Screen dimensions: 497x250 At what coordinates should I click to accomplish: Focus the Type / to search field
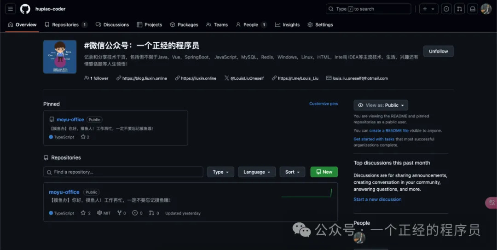(x=368, y=9)
